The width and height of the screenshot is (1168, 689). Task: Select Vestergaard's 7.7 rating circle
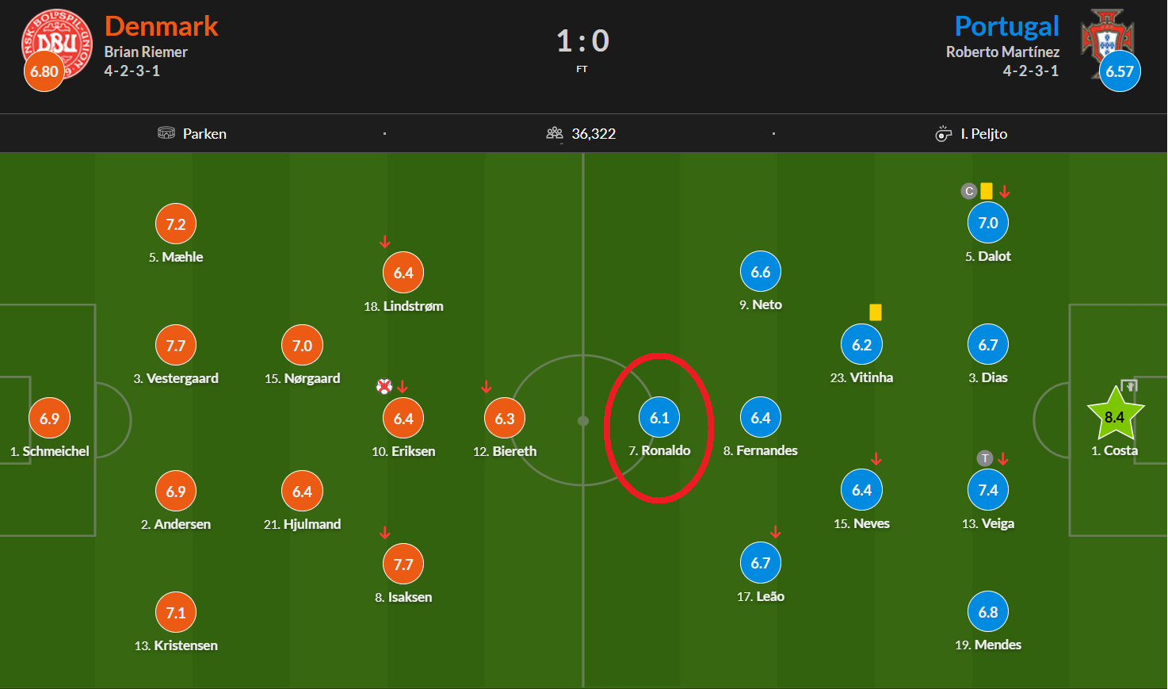[x=176, y=346]
